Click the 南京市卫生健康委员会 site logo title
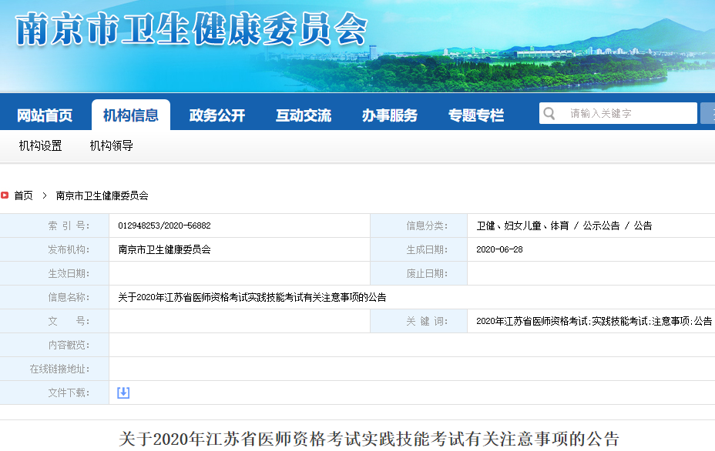This screenshot has height=451, width=715. click(190, 29)
